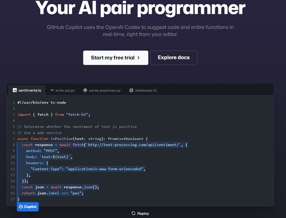Click the TypeScript icon on the sentiments.ts tab

[x=15, y=90]
